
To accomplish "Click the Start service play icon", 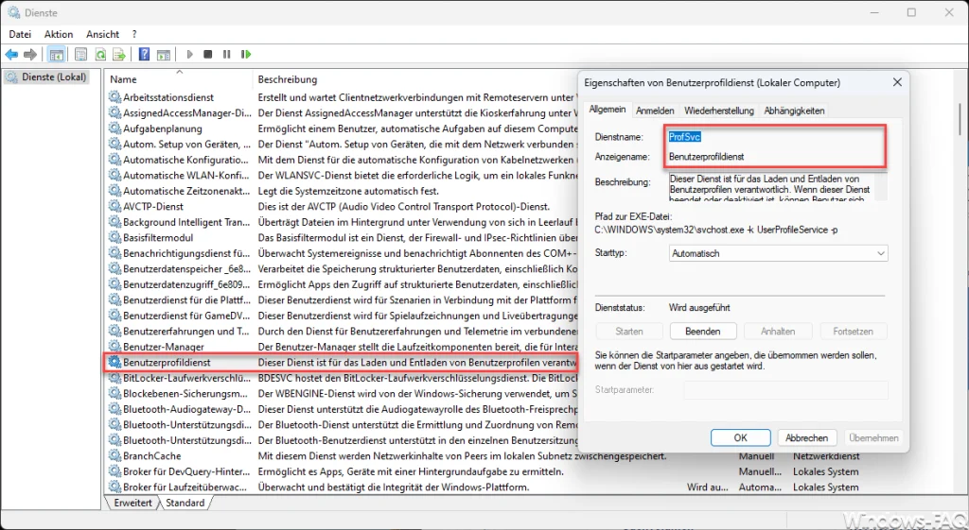I will pyautogui.click(x=189, y=54).
